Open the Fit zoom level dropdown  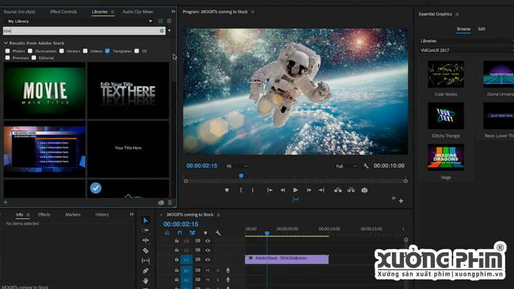coord(236,166)
